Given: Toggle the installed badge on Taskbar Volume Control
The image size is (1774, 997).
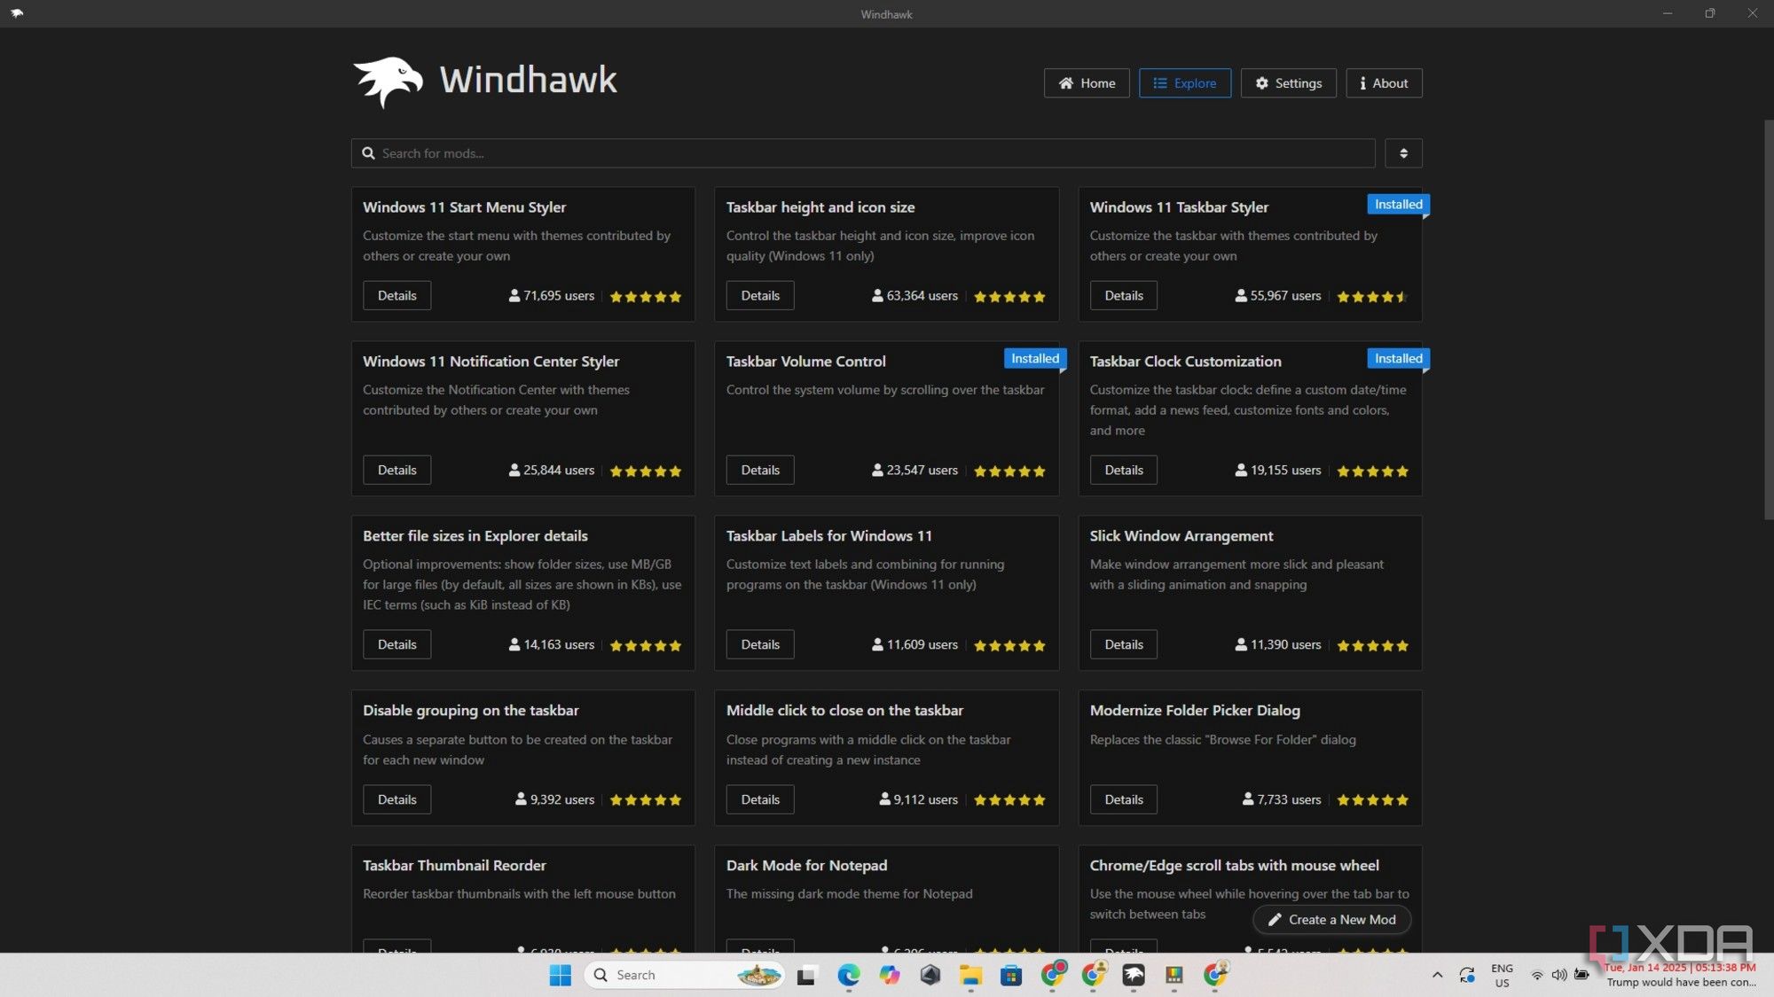Looking at the screenshot, I should (x=1033, y=358).
